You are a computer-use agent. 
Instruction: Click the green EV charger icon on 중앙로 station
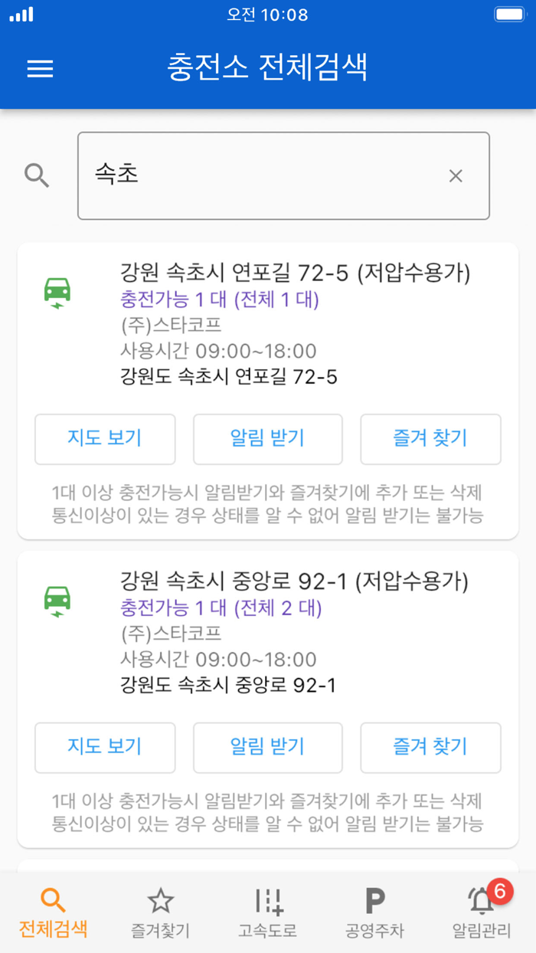click(57, 602)
